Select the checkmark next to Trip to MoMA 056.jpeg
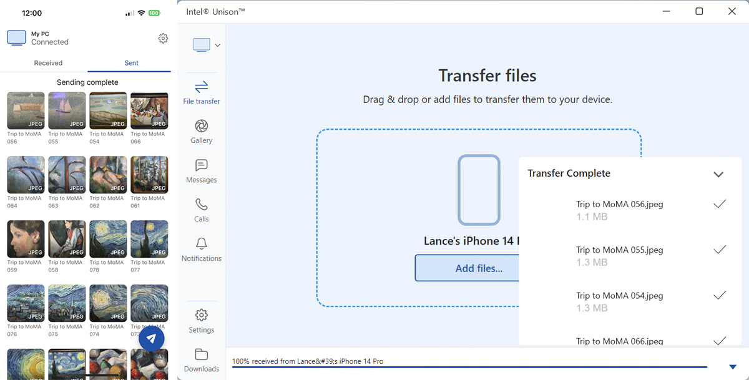 [x=720, y=203]
